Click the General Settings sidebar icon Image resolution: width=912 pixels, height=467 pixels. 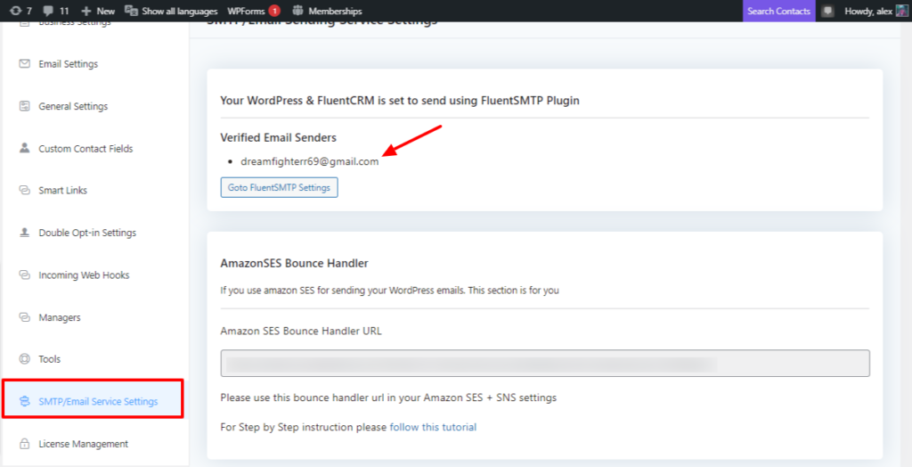pyautogui.click(x=24, y=106)
